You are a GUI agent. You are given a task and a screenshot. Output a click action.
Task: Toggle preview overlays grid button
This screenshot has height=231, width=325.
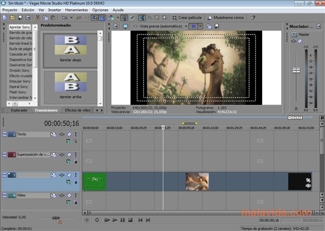point(194,26)
